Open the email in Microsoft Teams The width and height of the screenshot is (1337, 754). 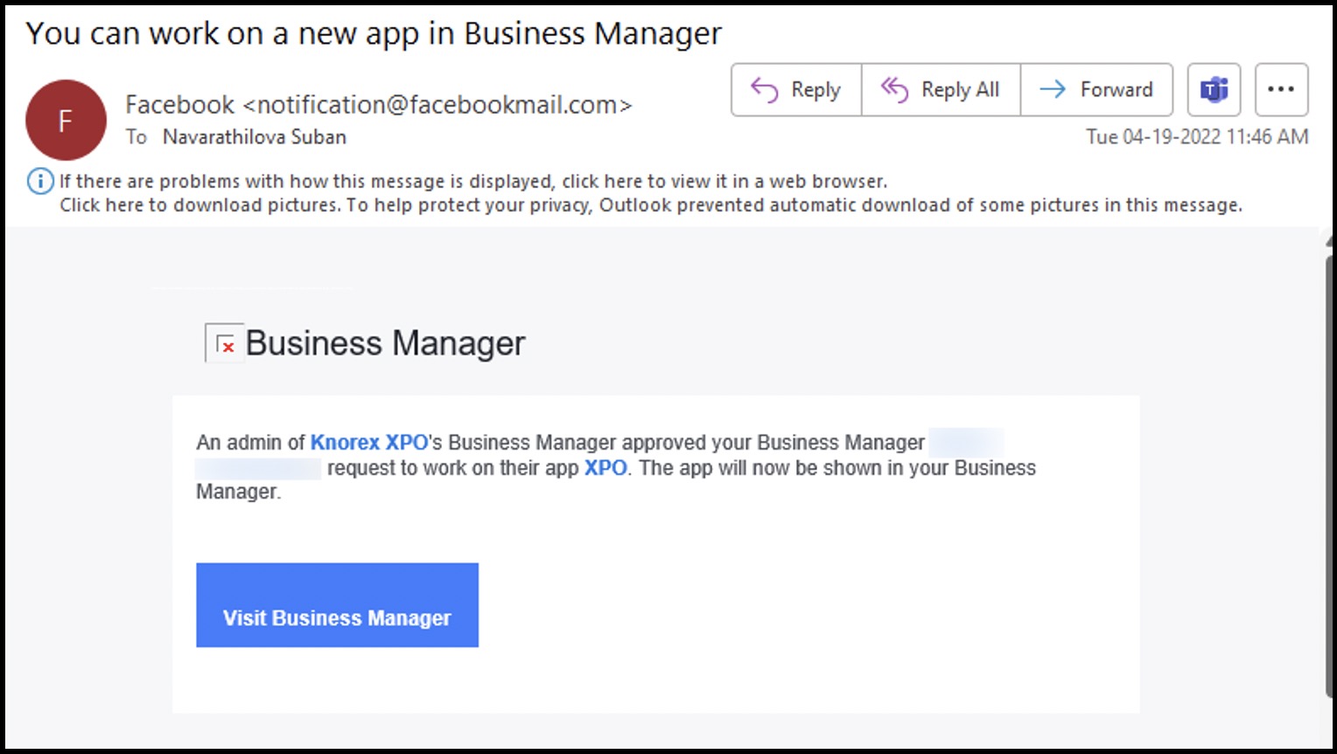tap(1213, 89)
